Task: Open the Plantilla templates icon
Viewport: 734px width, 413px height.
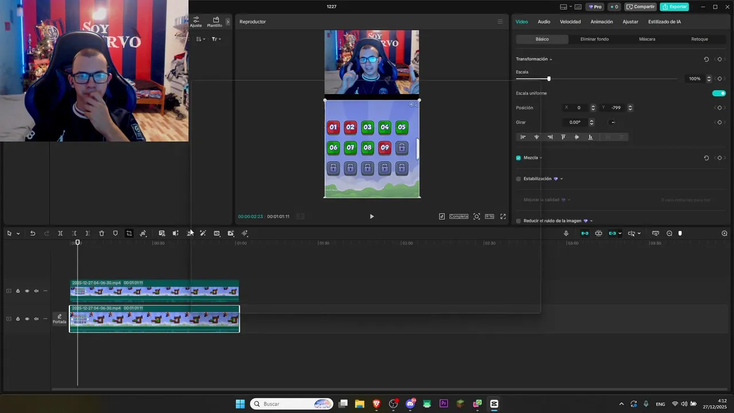Action: coord(216,22)
